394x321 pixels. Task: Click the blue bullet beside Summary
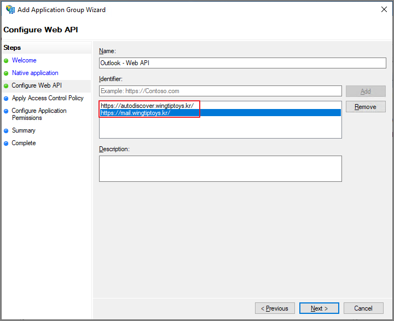6,131
